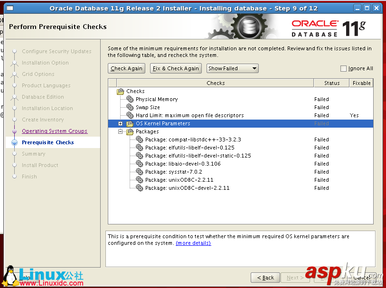Image resolution: width=386 pixels, height=288 pixels.
Task: Select Package: unixODBC-devel-2.2.11 row
Action: point(241,188)
